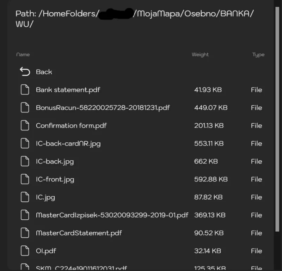Click the file icon for IC.jpg
The height and width of the screenshot is (271, 282).
(x=25, y=197)
